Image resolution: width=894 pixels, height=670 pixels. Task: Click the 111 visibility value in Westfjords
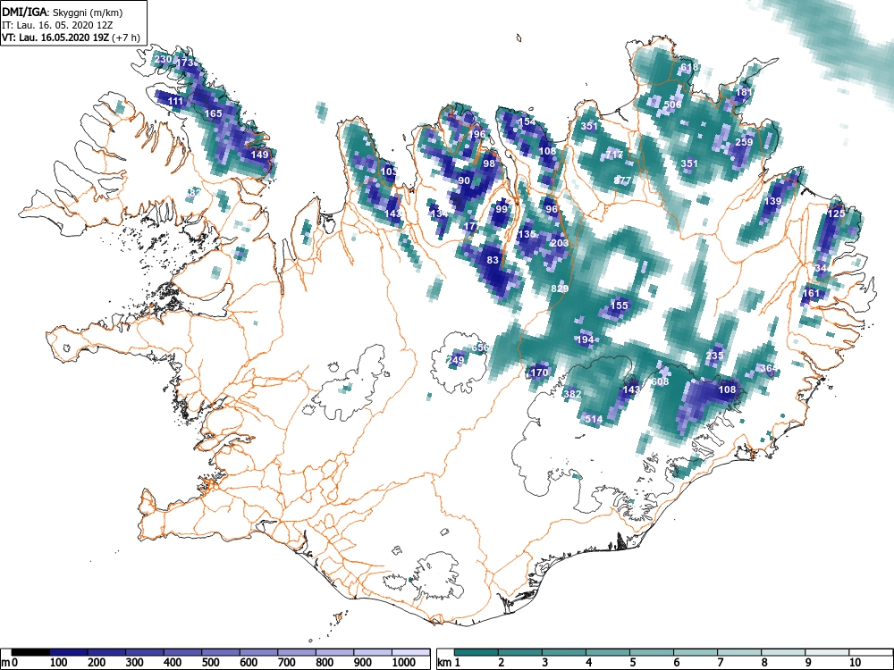tap(175, 102)
